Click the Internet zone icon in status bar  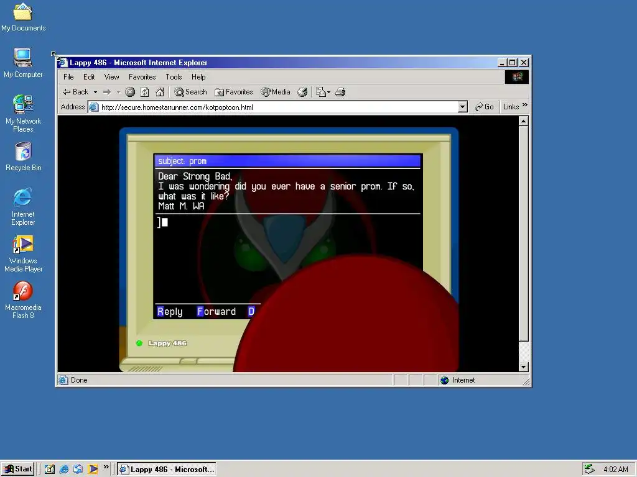pos(444,381)
